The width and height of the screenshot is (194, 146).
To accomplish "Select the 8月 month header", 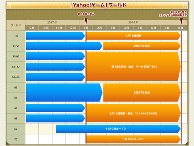I will (181, 28).
